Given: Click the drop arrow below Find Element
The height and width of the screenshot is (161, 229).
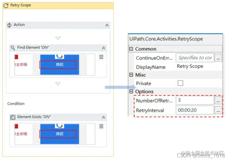Looking at the screenshot, I should pyautogui.click(x=58, y=84).
